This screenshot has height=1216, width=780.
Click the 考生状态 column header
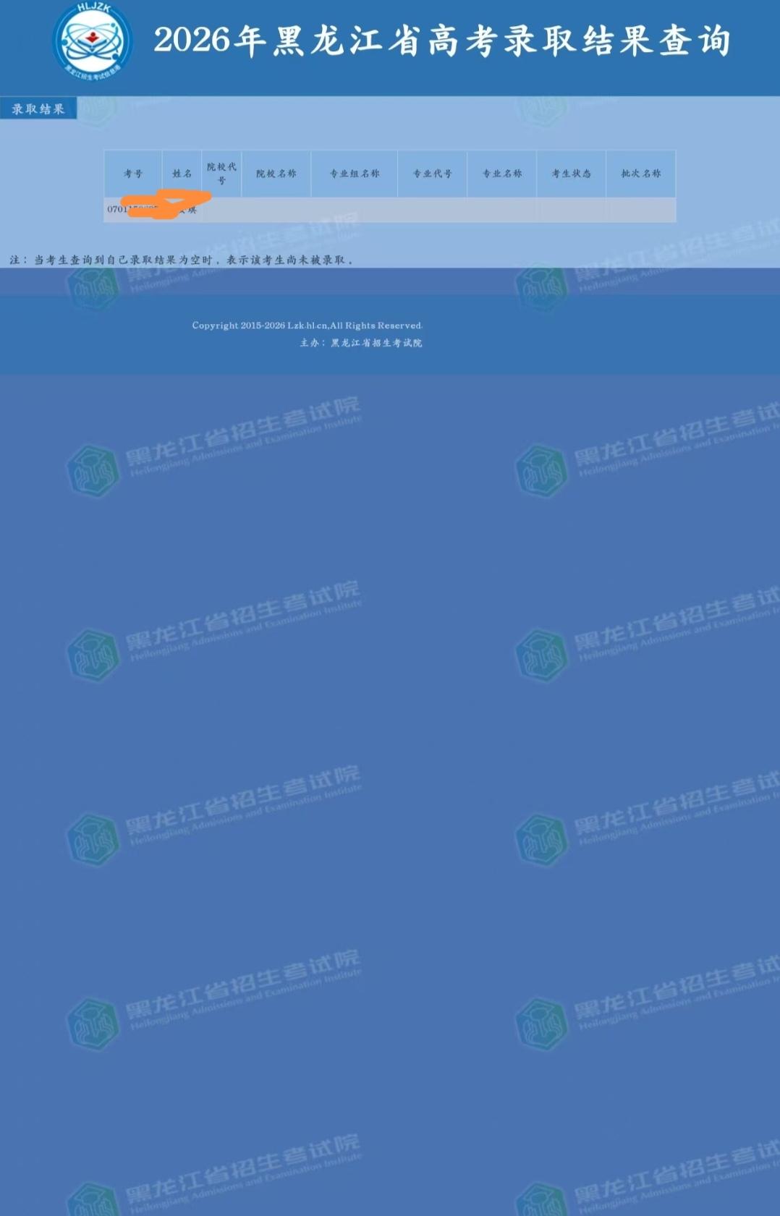(x=572, y=174)
